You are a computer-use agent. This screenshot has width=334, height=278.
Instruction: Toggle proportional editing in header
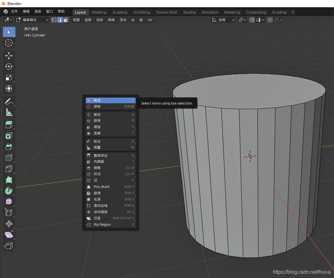click(x=270, y=20)
